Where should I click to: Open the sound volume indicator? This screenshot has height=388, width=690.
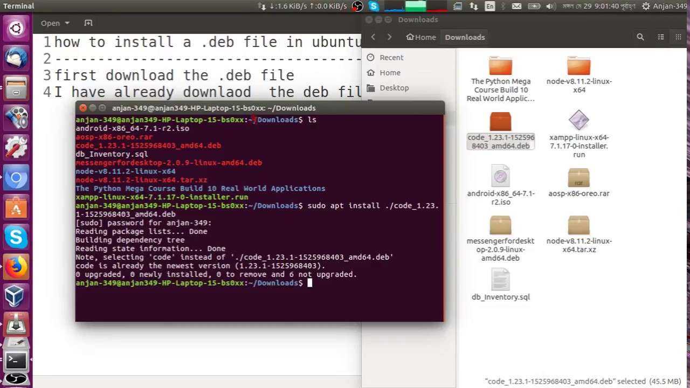(x=550, y=6)
